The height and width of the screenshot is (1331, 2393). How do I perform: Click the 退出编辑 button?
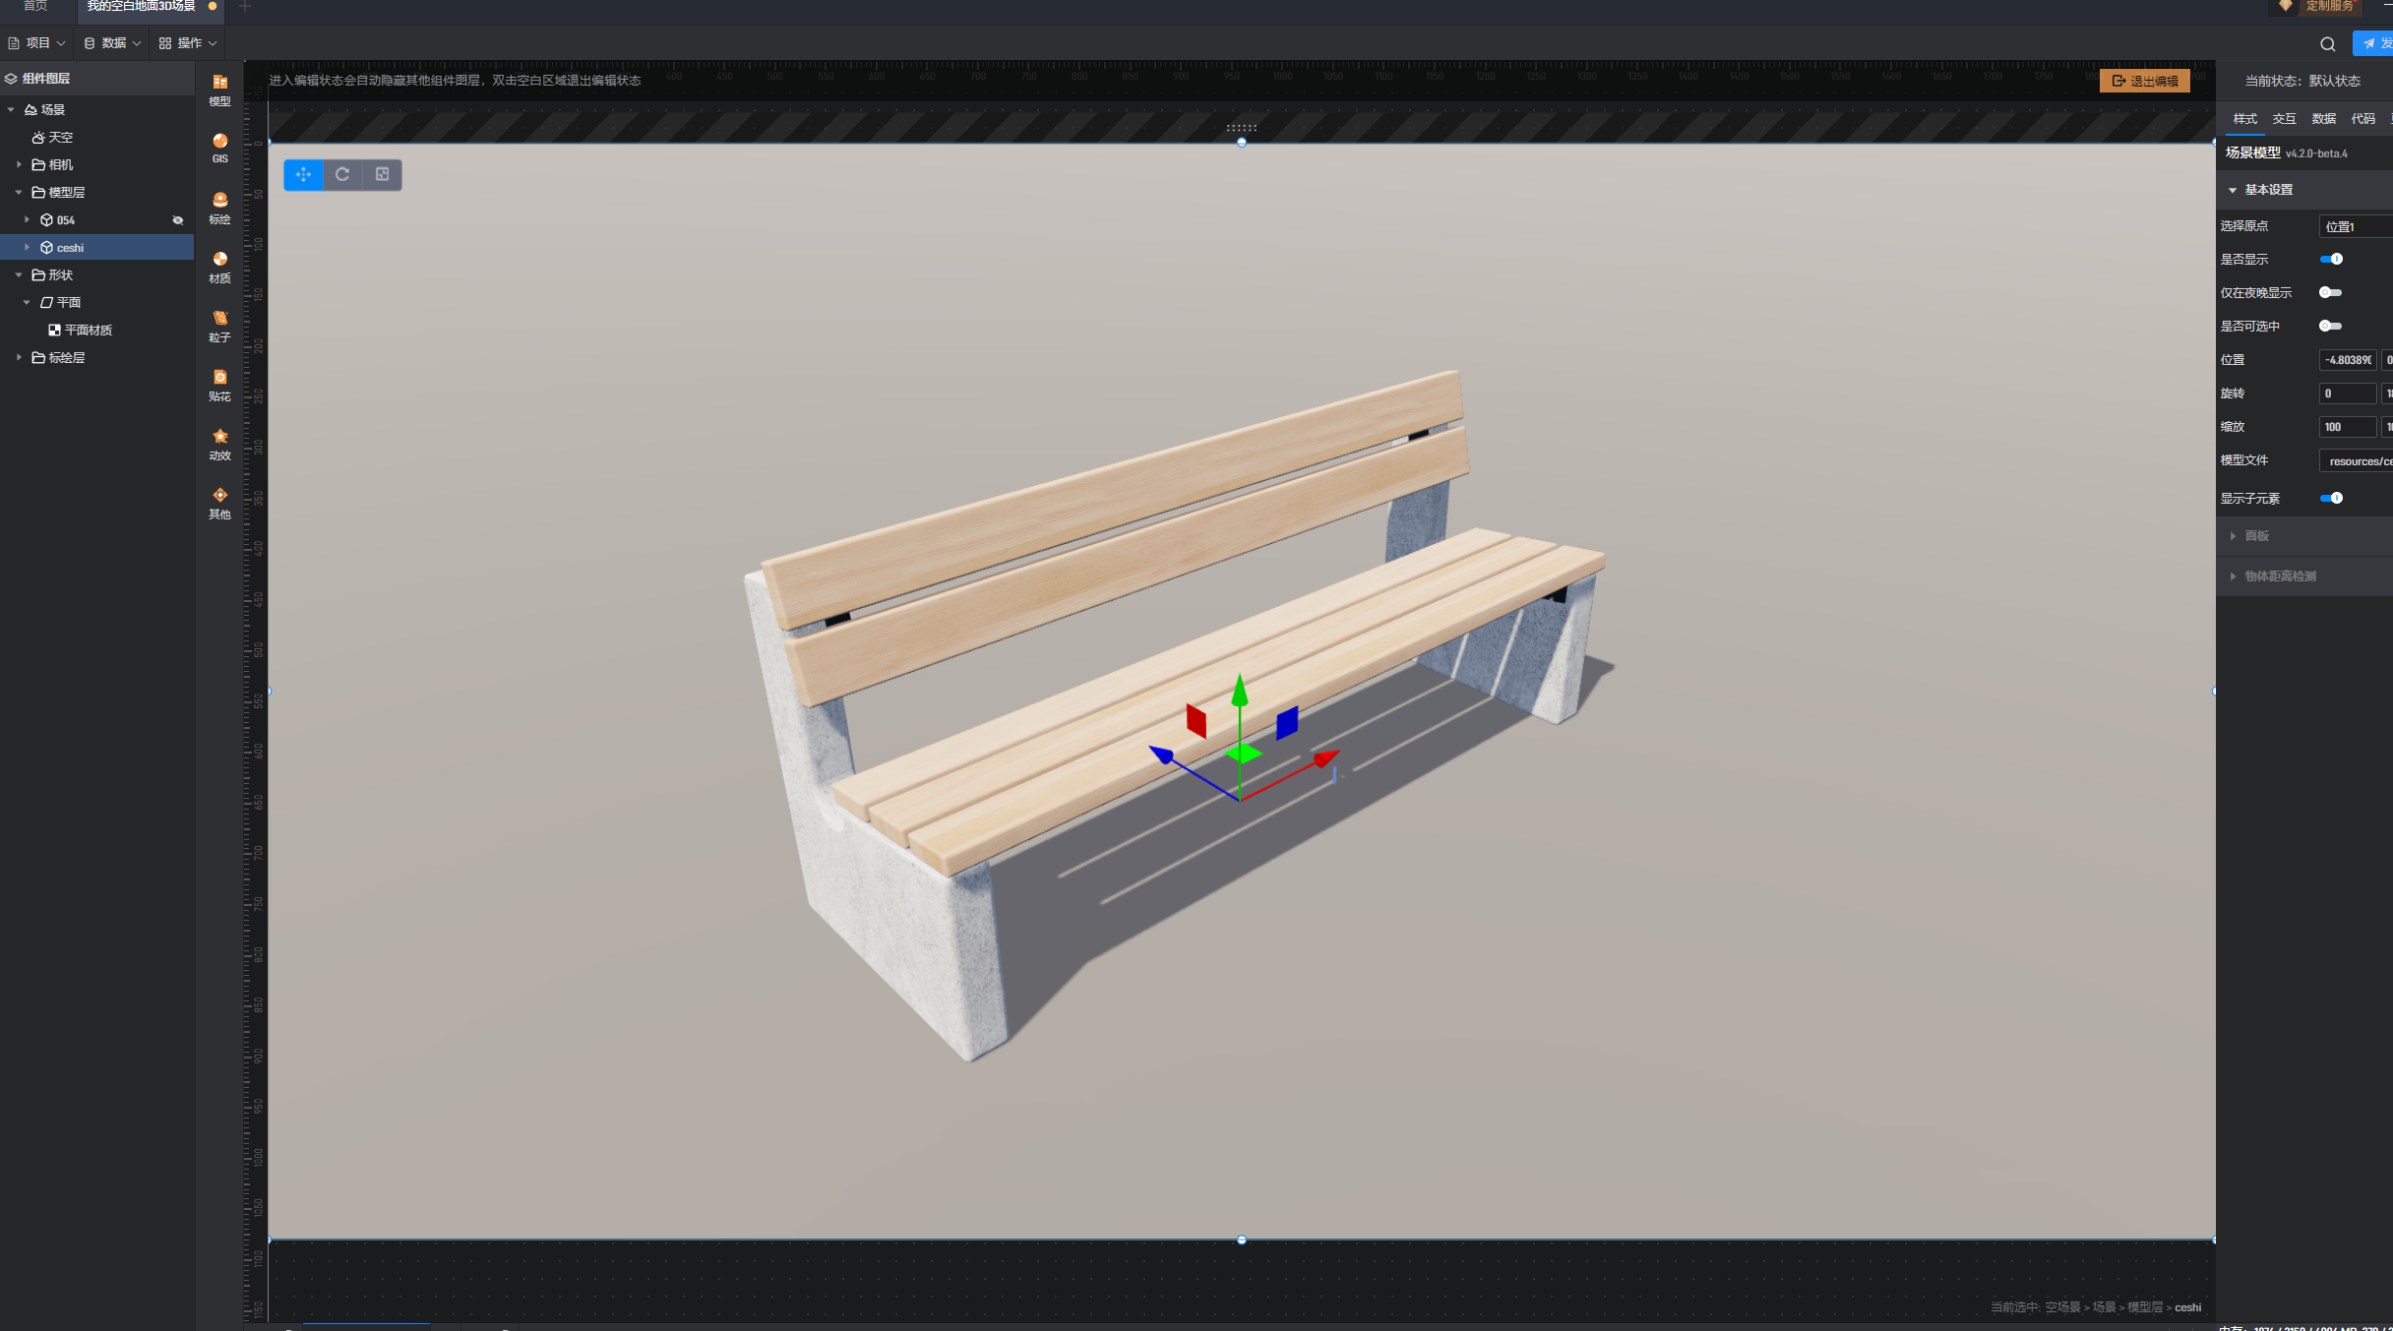coord(2144,81)
